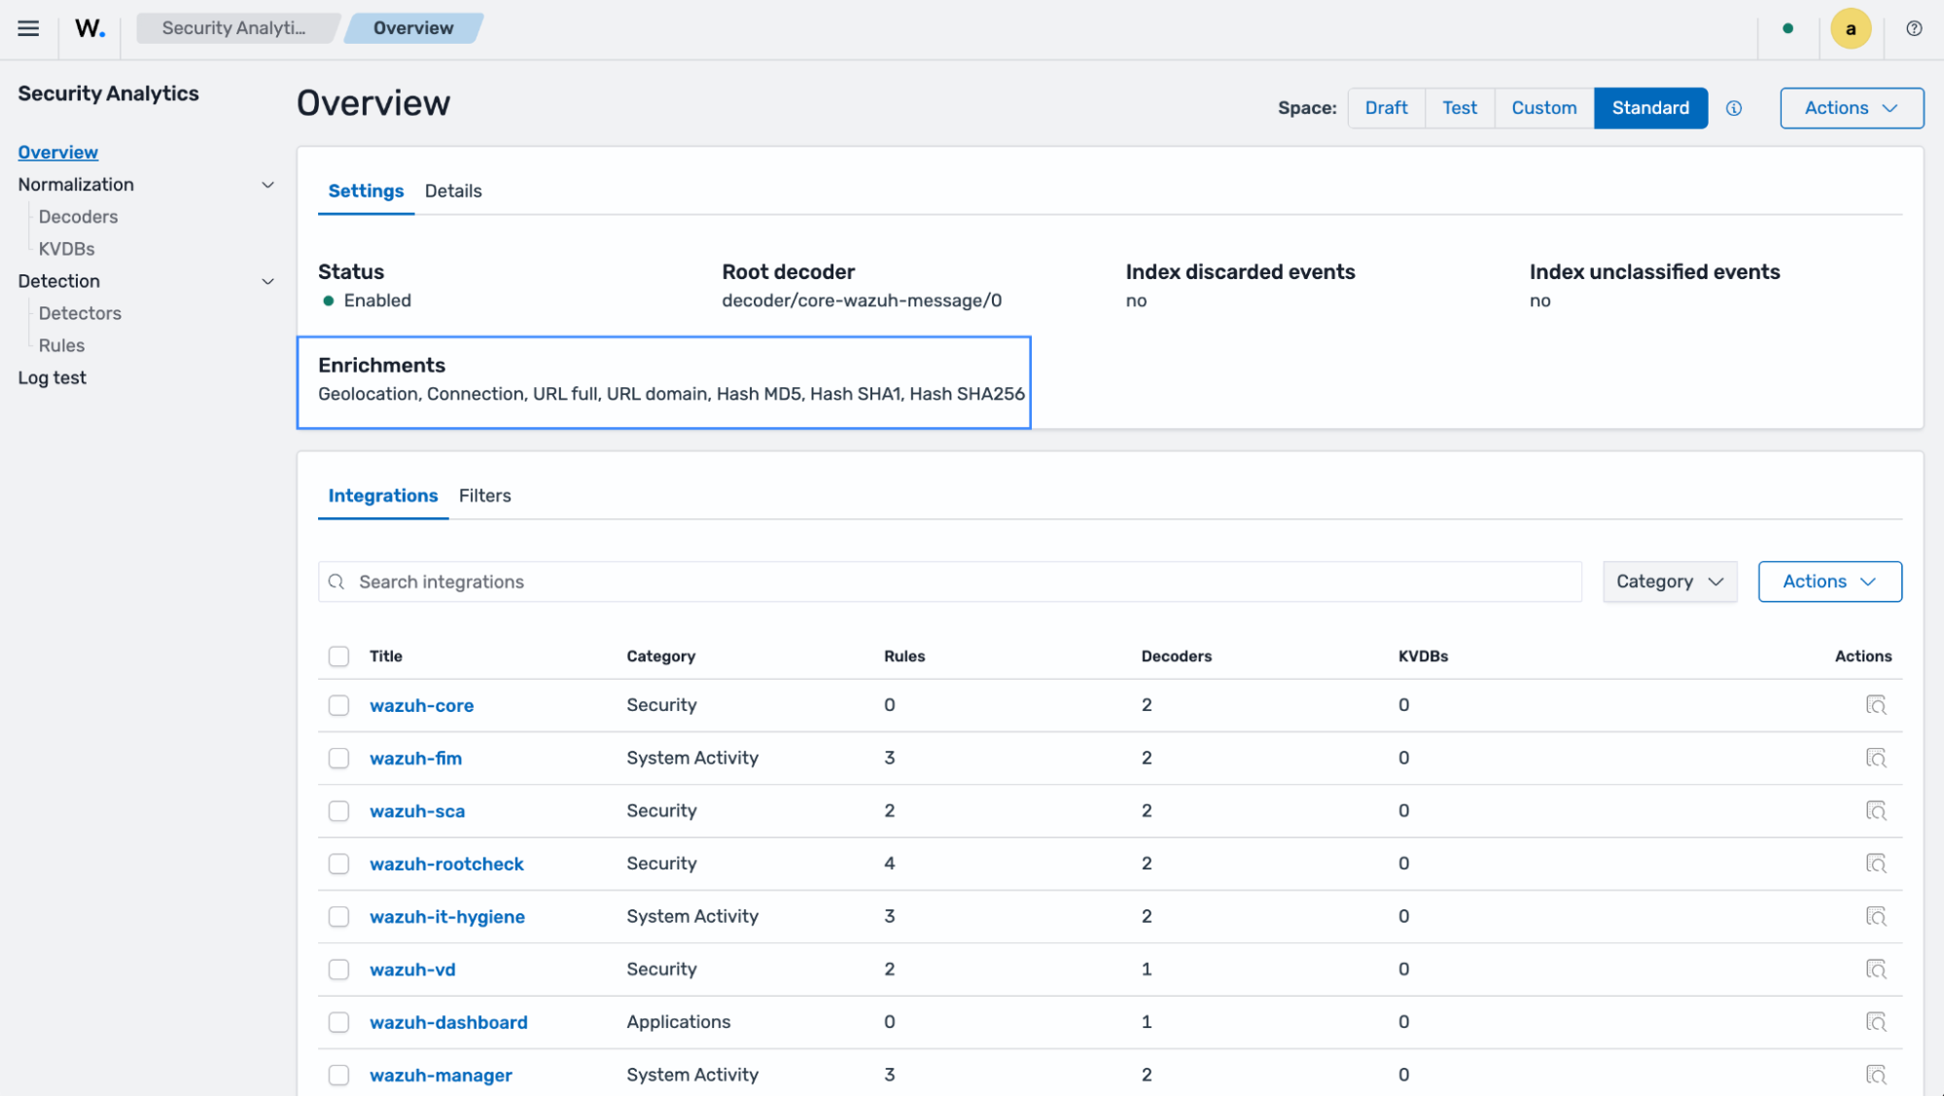
Task: Check the wazuh-fim row checkbox
Action: (x=338, y=758)
